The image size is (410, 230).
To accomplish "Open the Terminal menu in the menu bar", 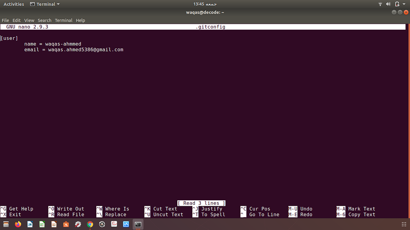I will (64, 20).
